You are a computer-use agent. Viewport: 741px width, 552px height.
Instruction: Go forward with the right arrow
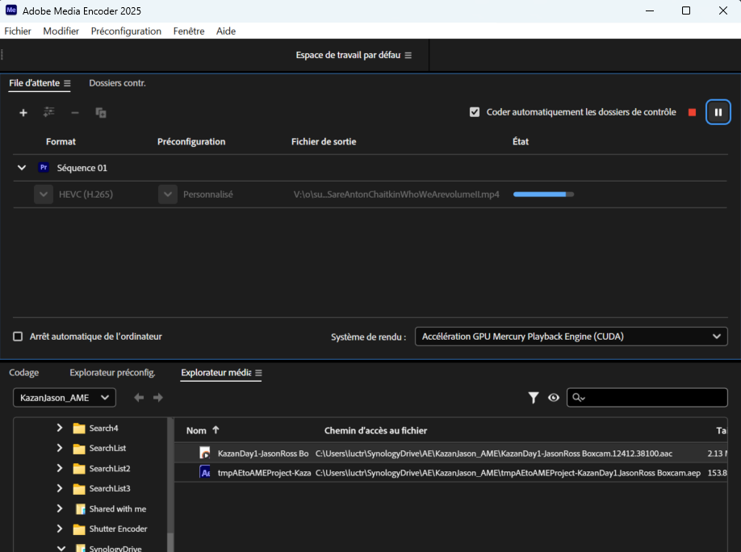click(x=158, y=398)
